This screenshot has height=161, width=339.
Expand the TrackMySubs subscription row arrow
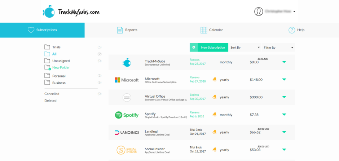(284, 62)
